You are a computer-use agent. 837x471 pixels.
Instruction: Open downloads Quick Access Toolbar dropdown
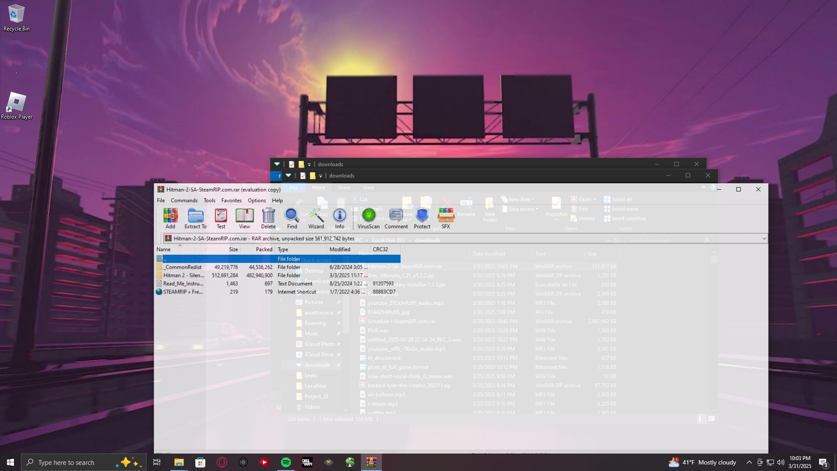point(320,176)
